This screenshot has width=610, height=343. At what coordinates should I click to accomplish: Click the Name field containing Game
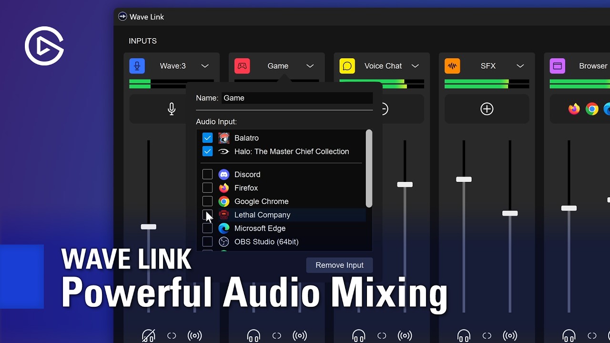click(x=297, y=98)
